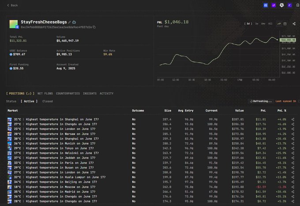Share the 31°C Shanghai position row
Screen dimensions: 300x206
(293, 119)
